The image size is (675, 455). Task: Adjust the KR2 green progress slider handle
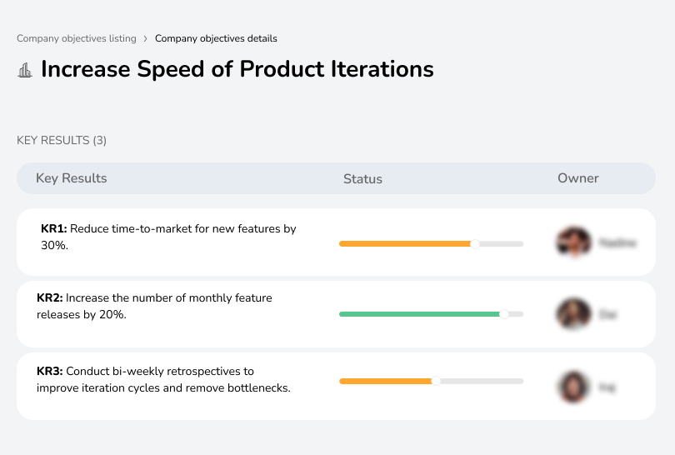pos(503,314)
